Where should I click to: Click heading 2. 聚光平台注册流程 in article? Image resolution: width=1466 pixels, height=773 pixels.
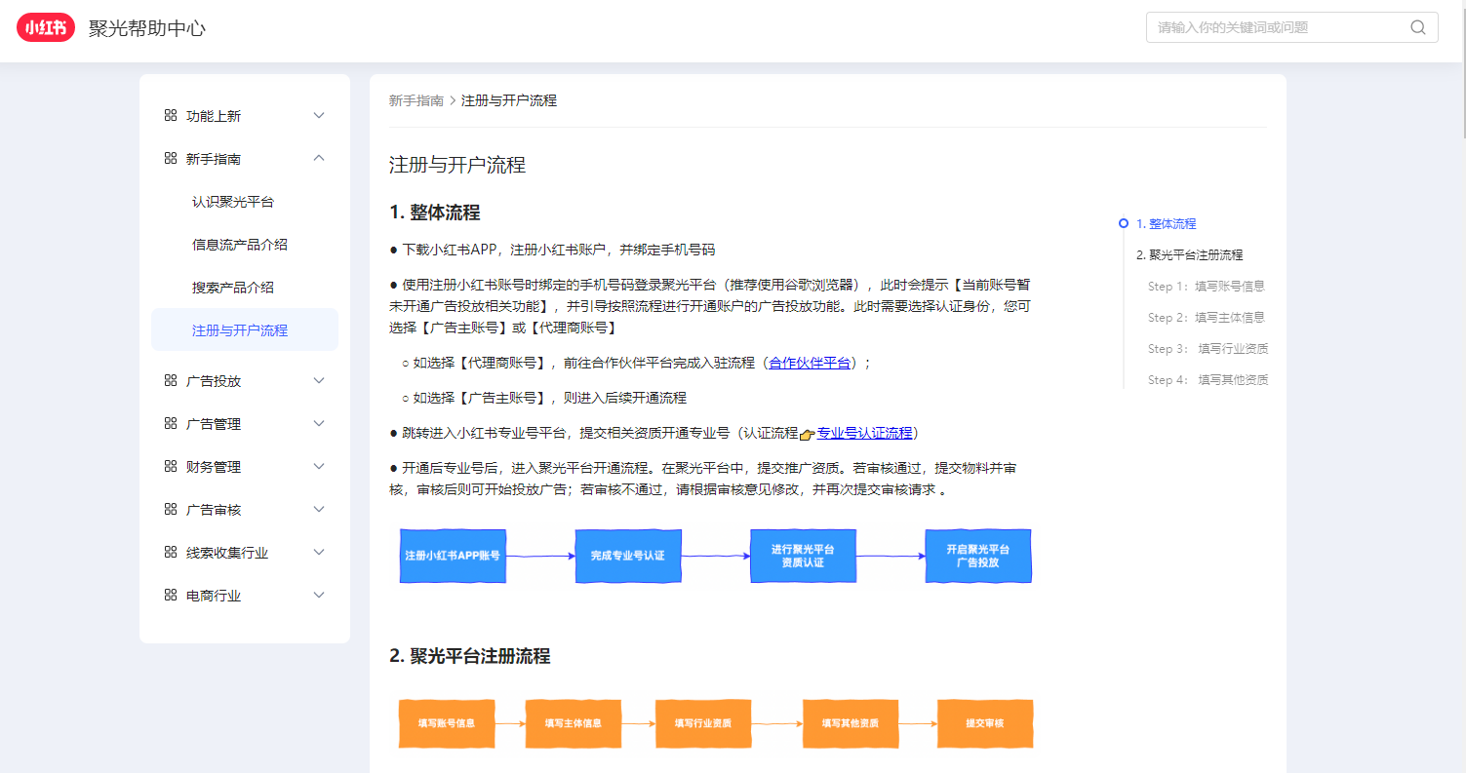tap(470, 656)
